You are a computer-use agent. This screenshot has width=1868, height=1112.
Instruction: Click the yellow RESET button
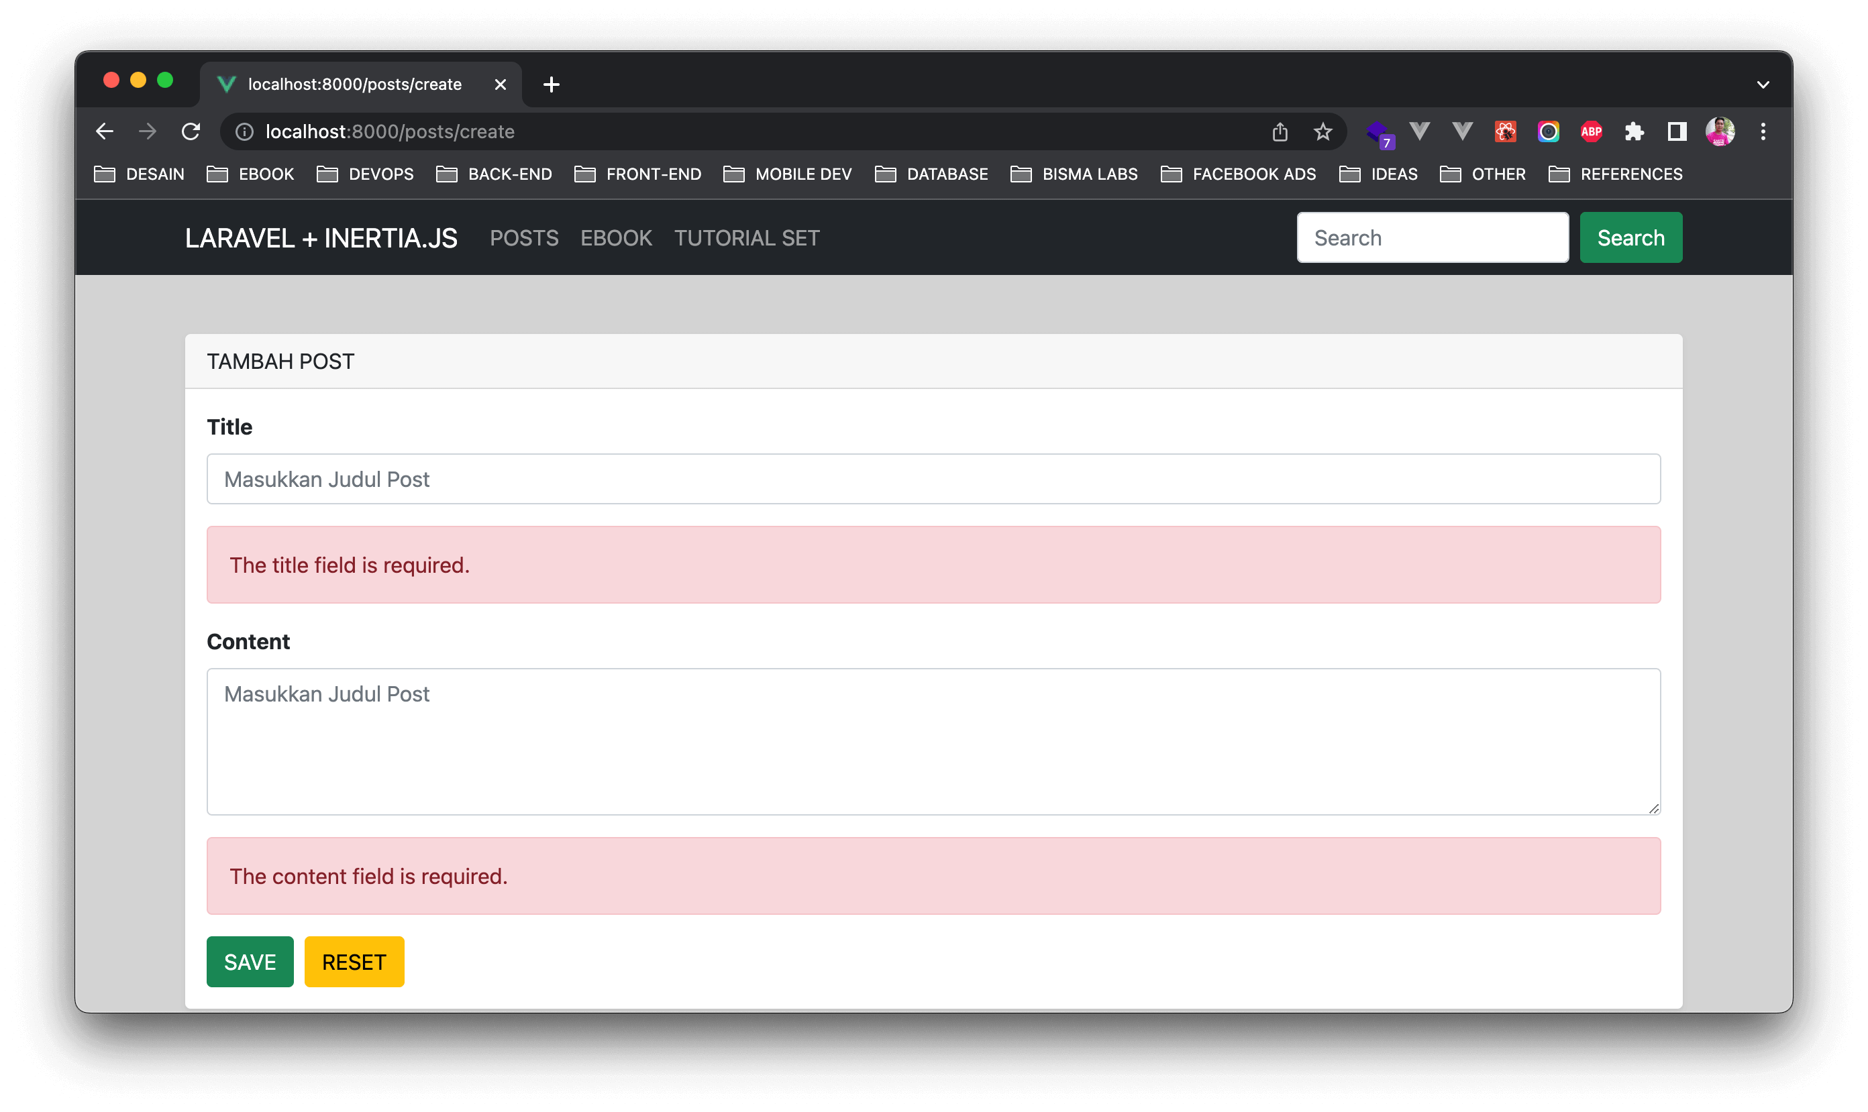pos(354,961)
